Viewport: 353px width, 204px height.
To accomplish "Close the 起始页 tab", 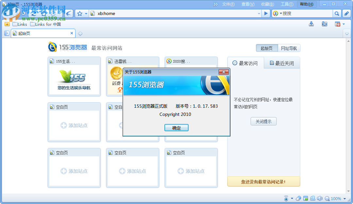I will (72, 33).
